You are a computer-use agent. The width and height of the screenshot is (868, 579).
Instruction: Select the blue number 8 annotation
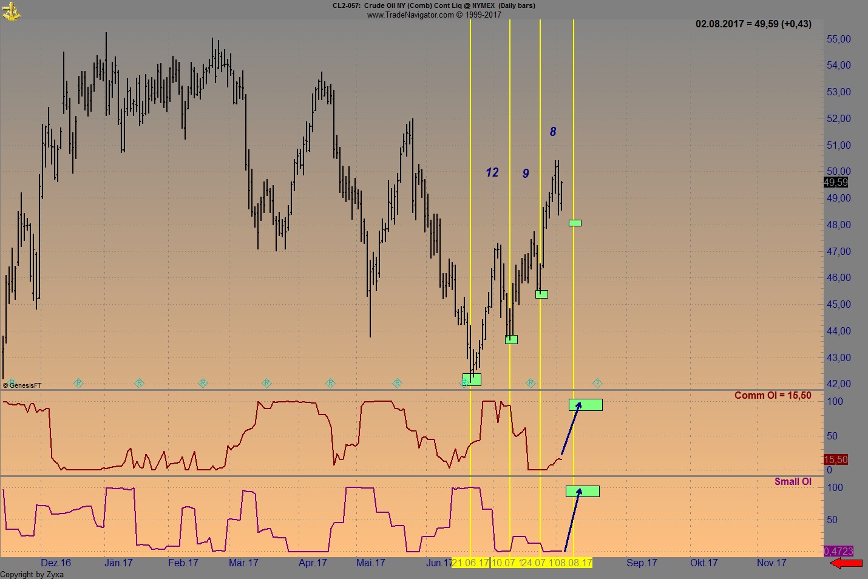(553, 132)
